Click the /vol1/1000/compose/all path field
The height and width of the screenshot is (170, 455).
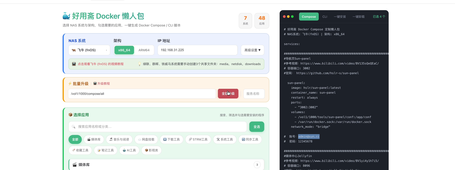coord(142,93)
